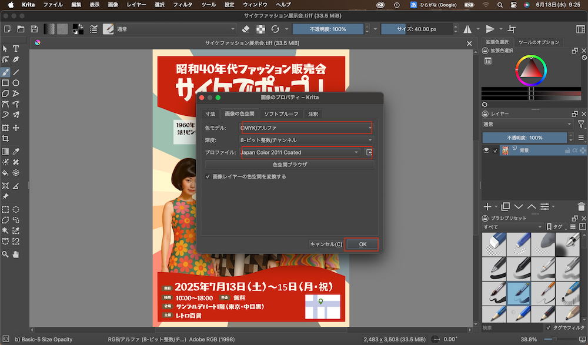Open the Japan Color 2011 Coated profile dropdown
The height and width of the screenshot is (345, 588).
[x=300, y=152]
